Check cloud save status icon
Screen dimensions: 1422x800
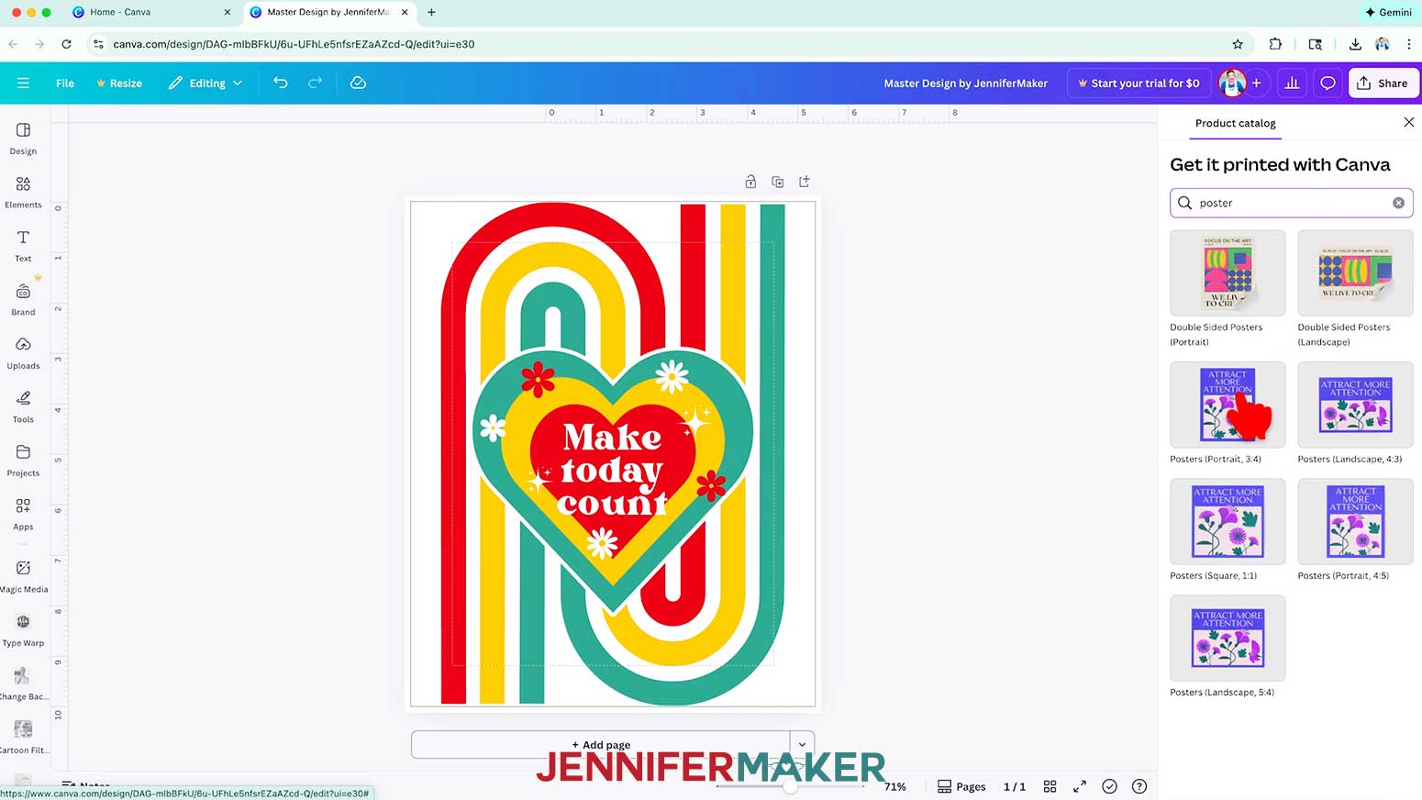click(358, 83)
